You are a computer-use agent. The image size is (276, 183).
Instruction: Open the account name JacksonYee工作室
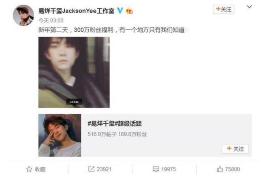[x=76, y=11]
